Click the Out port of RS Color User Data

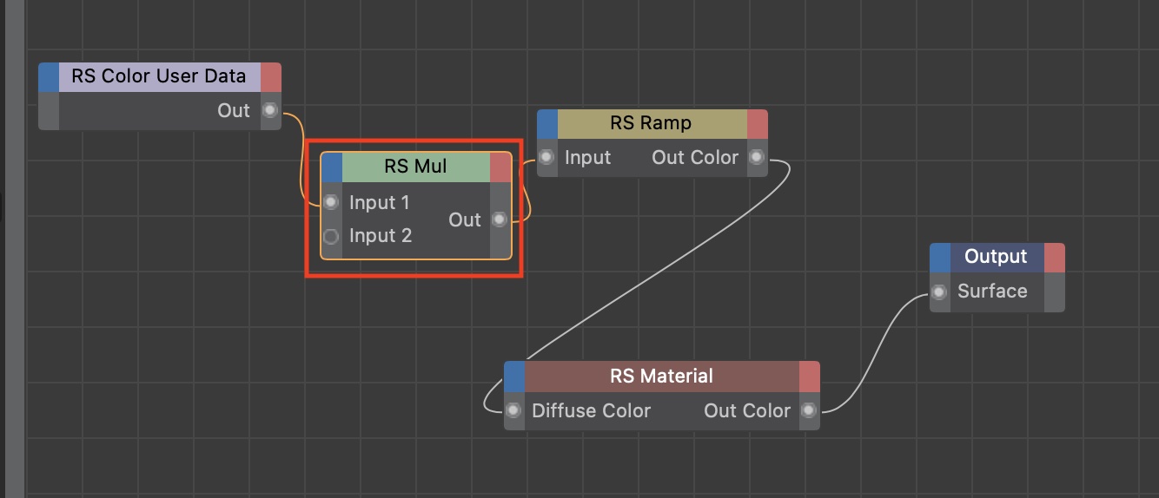point(270,110)
